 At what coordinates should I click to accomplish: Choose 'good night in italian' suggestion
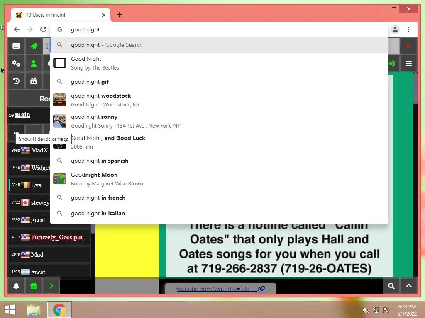point(219,213)
